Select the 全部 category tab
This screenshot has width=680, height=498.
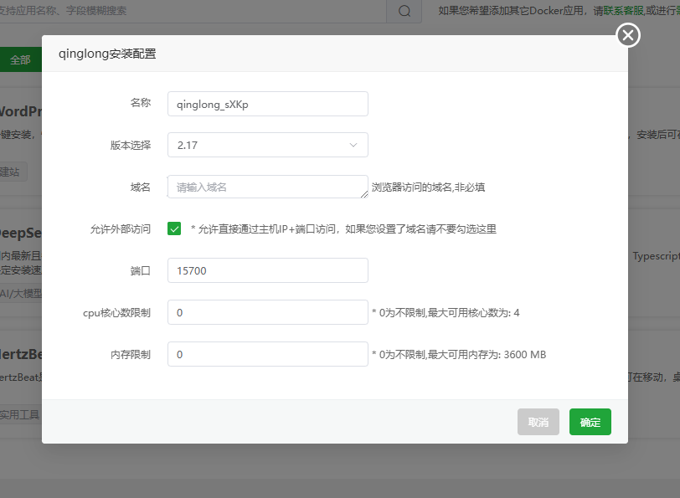click(20, 60)
